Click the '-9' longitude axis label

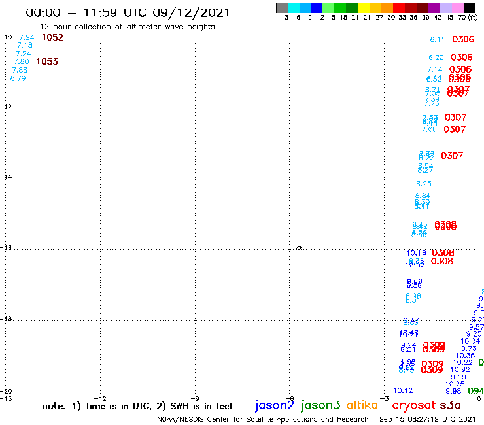[x=195, y=398]
